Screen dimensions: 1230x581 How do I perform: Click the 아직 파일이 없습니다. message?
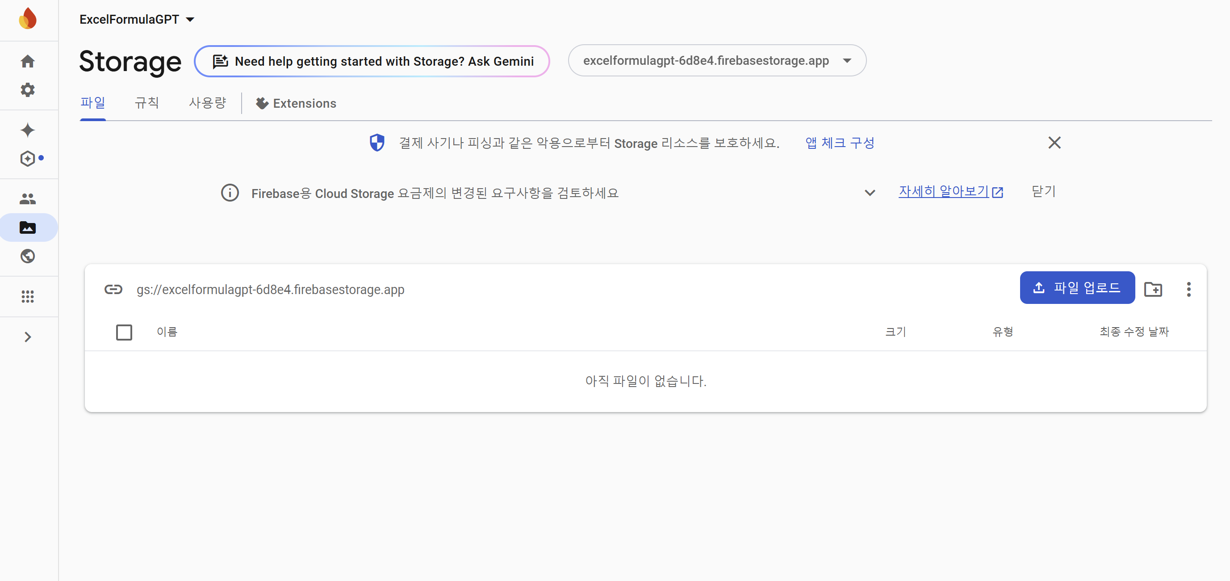point(645,381)
